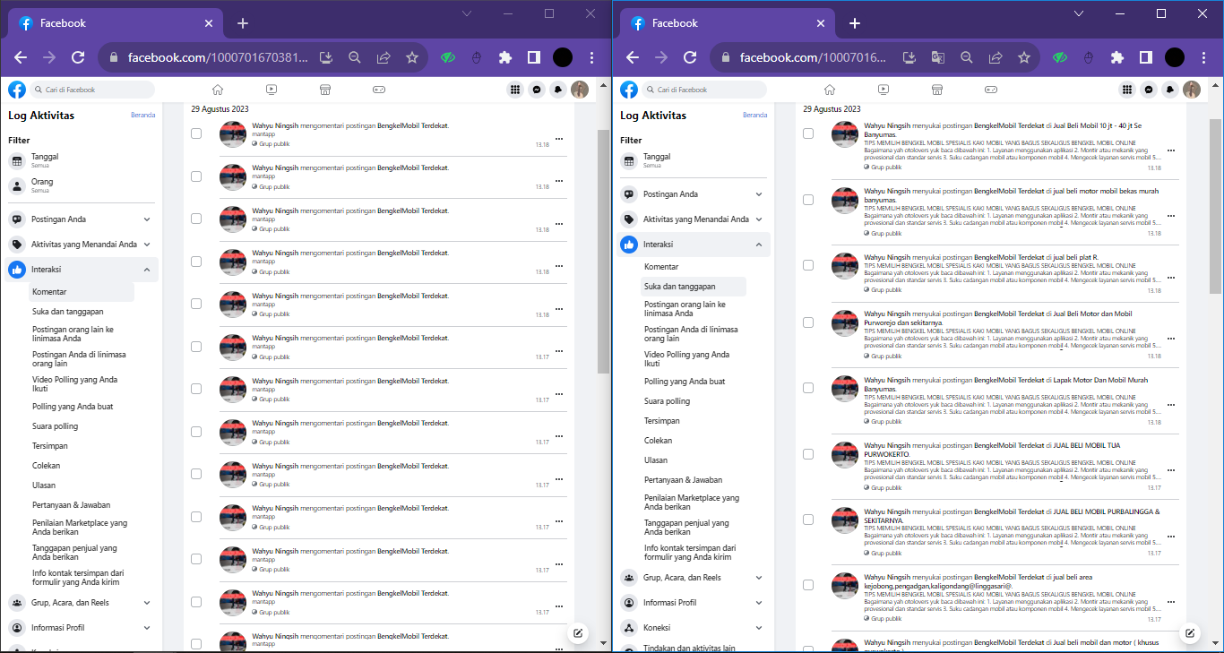
Task: Open Marketplace icon in right window
Action: point(937,90)
